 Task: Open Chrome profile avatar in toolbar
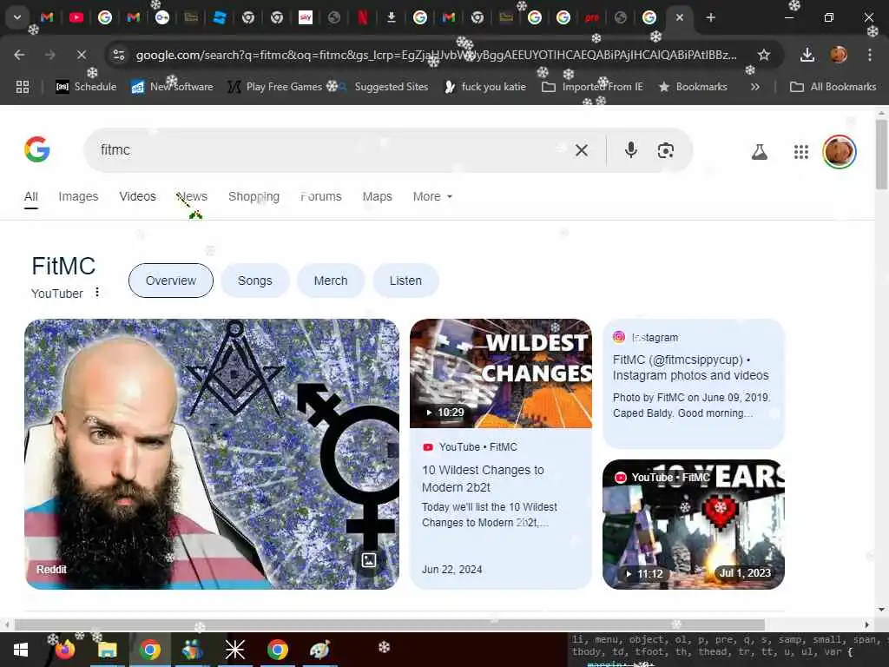(839, 55)
